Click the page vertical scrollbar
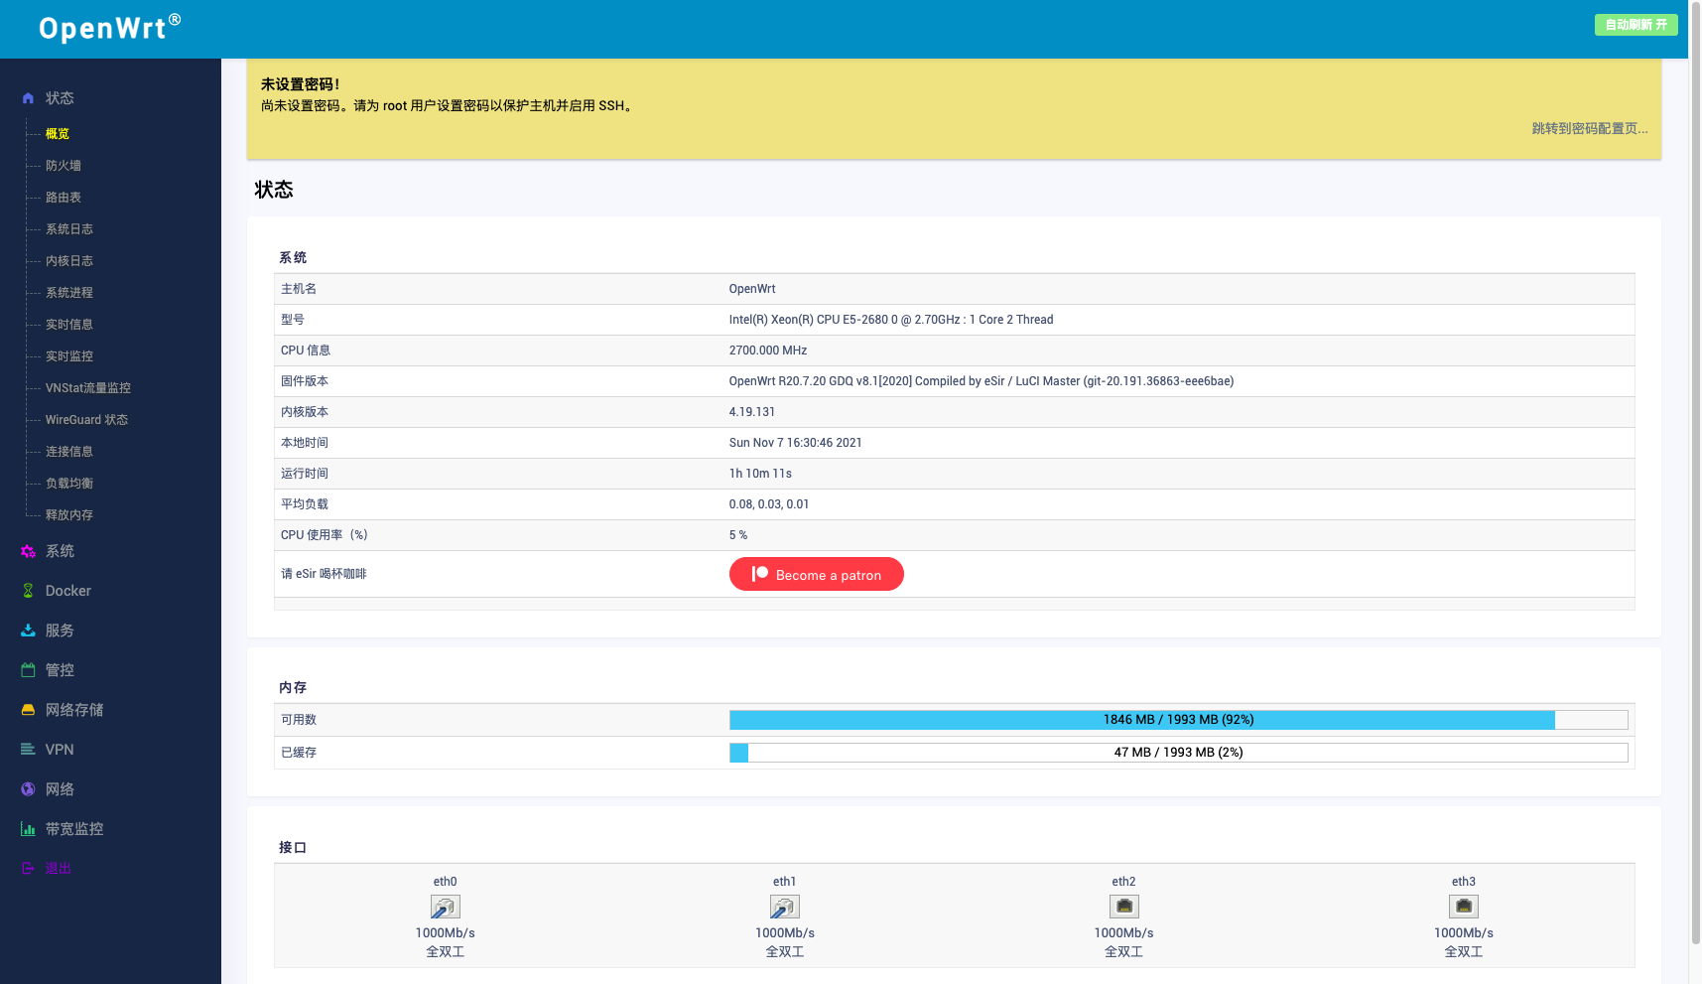The image size is (1702, 984). click(x=1695, y=473)
